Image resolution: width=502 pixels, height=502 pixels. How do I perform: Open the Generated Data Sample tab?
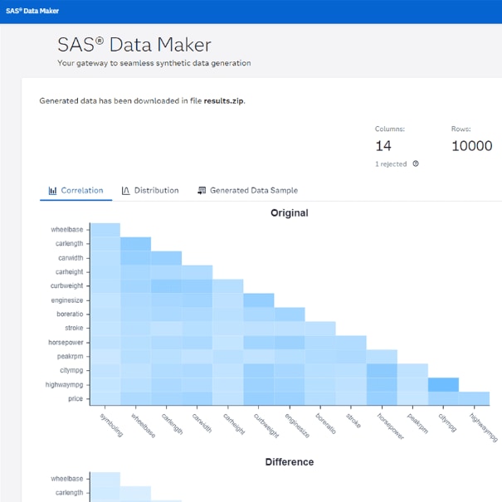coord(248,191)
